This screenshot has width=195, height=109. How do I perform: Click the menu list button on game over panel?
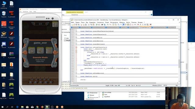49,50
